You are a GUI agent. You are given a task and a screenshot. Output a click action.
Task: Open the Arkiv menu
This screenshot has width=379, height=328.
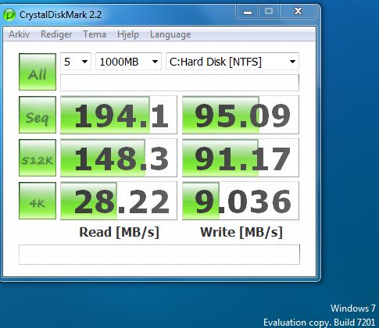click(20, 34)
